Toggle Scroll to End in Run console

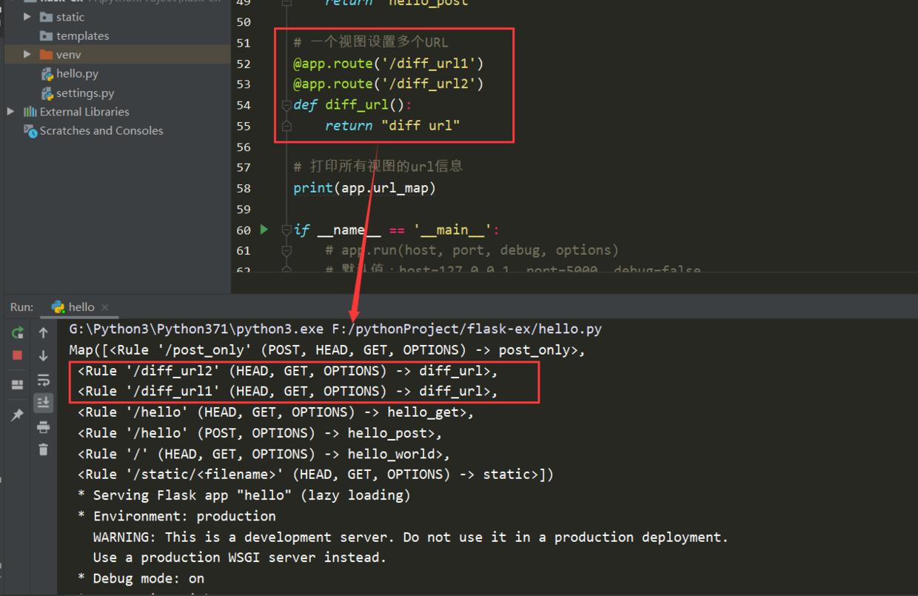[44, 402]
